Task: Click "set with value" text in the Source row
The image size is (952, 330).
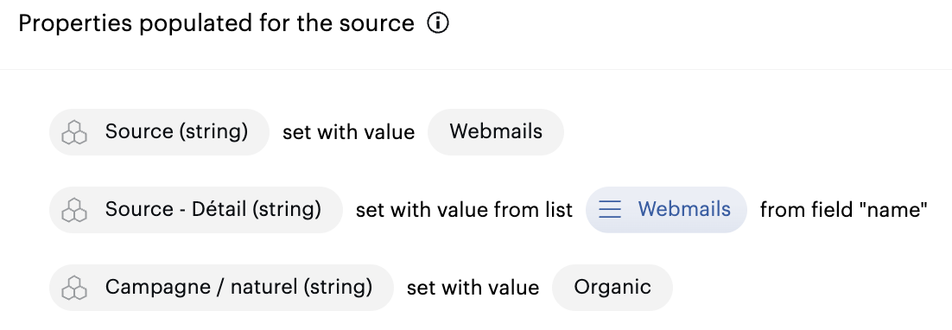Action: (x=348, y=132)
